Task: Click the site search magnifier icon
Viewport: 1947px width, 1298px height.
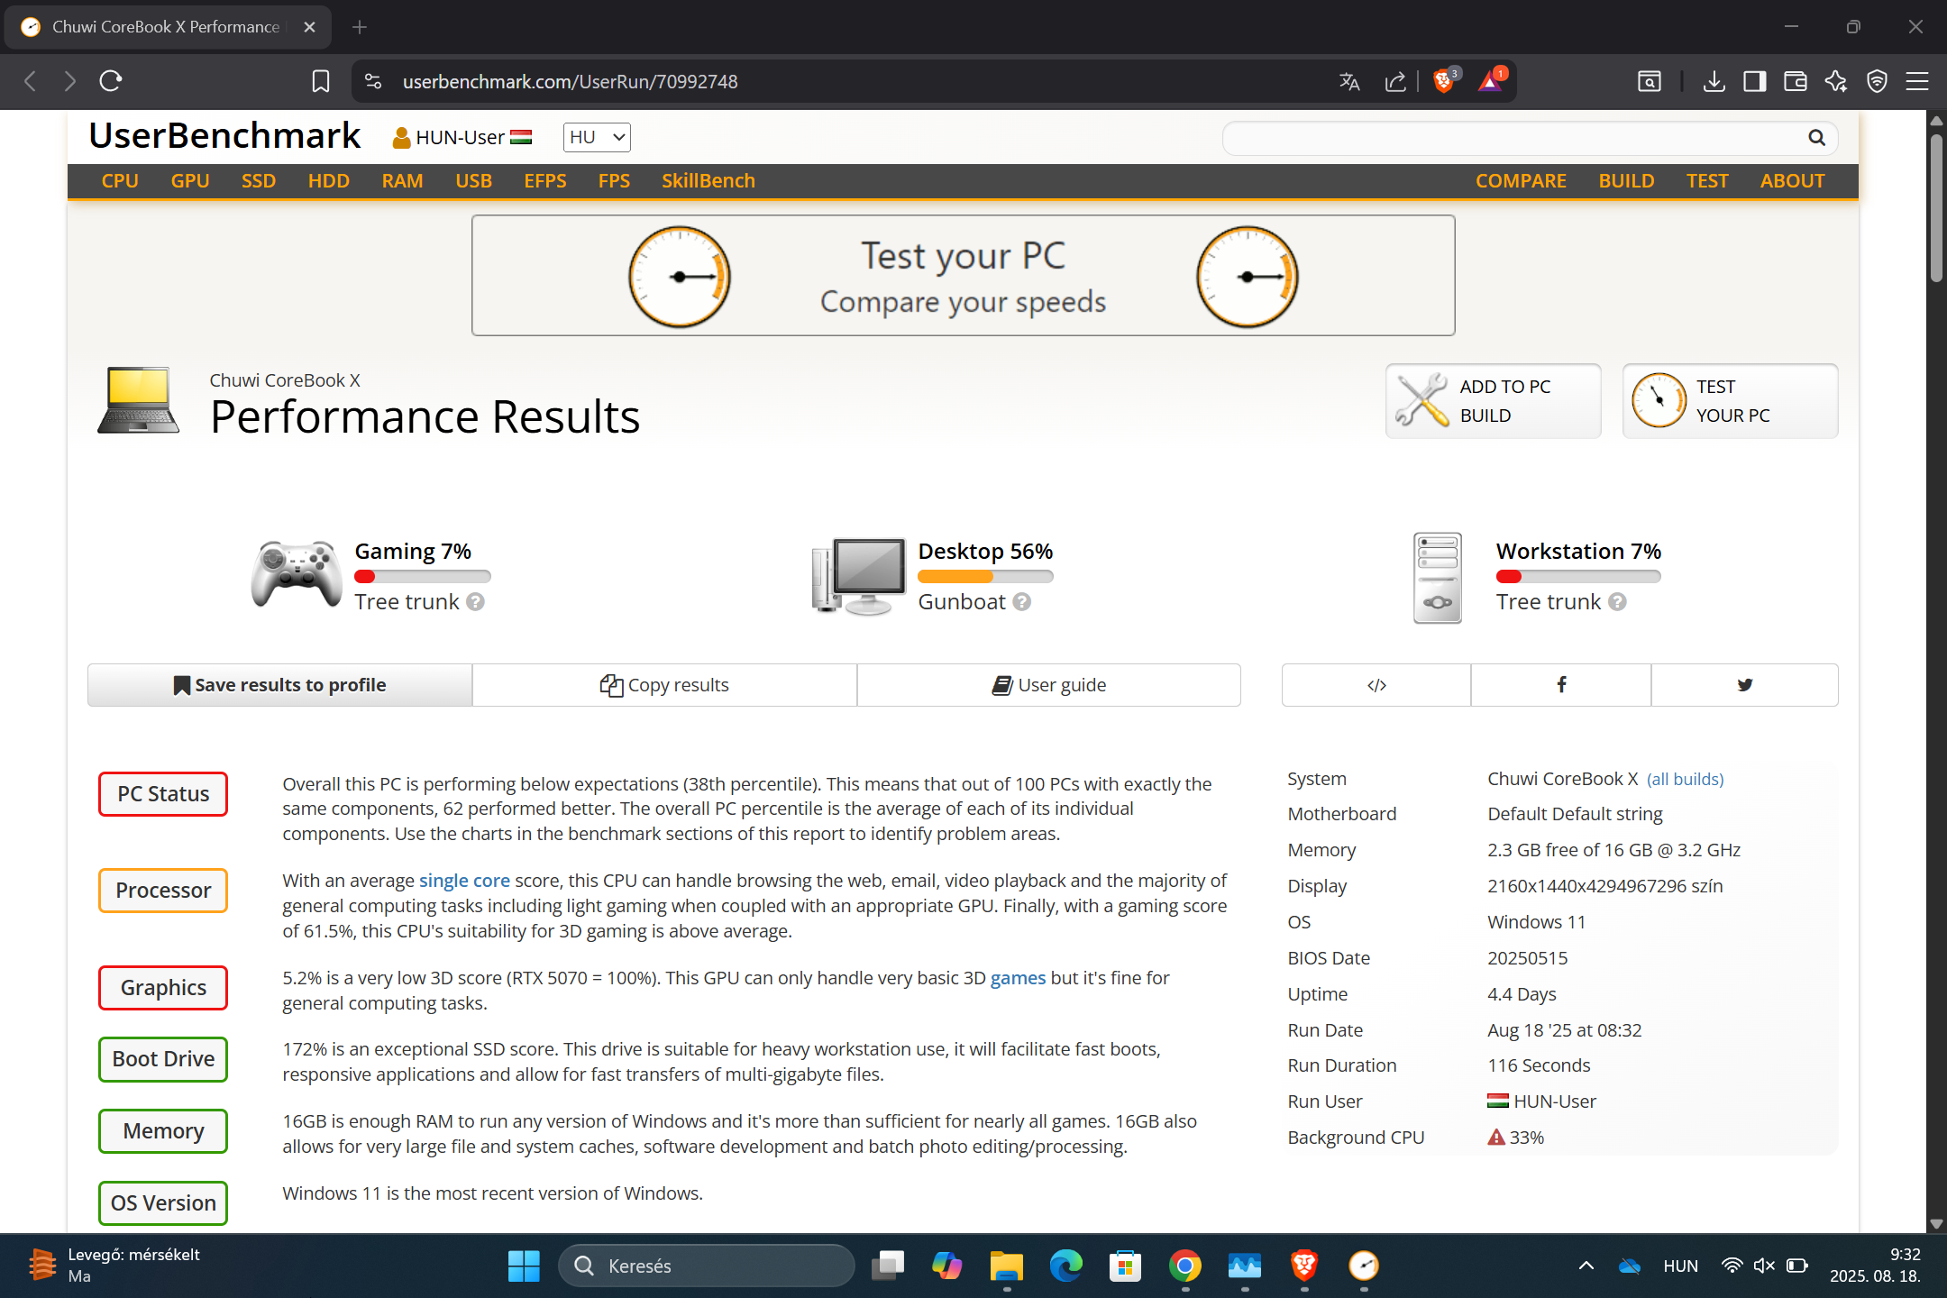Action: 1816,138
